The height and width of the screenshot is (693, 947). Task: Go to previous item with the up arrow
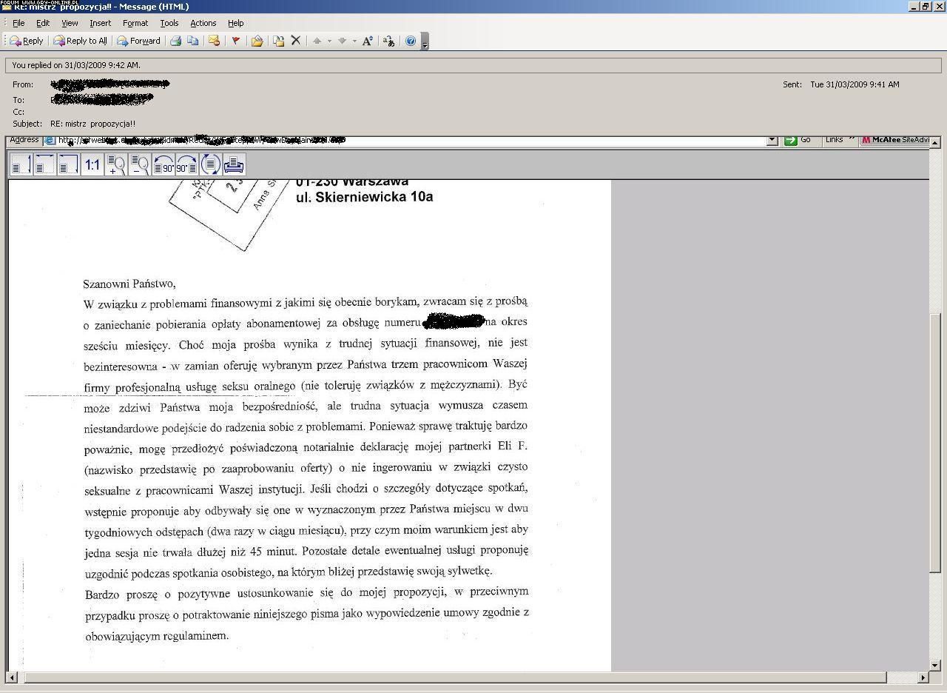coord(317,41)
